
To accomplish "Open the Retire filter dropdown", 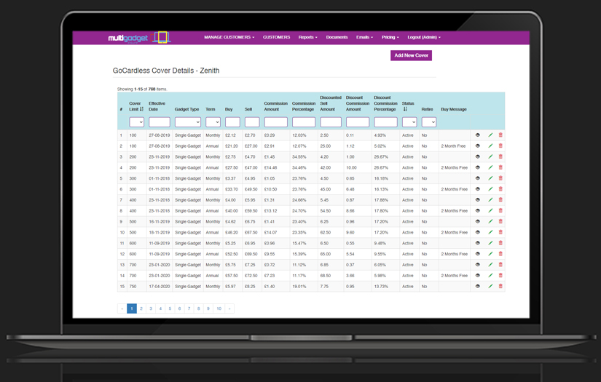I will pyautogui.click(x=429, y=122).
